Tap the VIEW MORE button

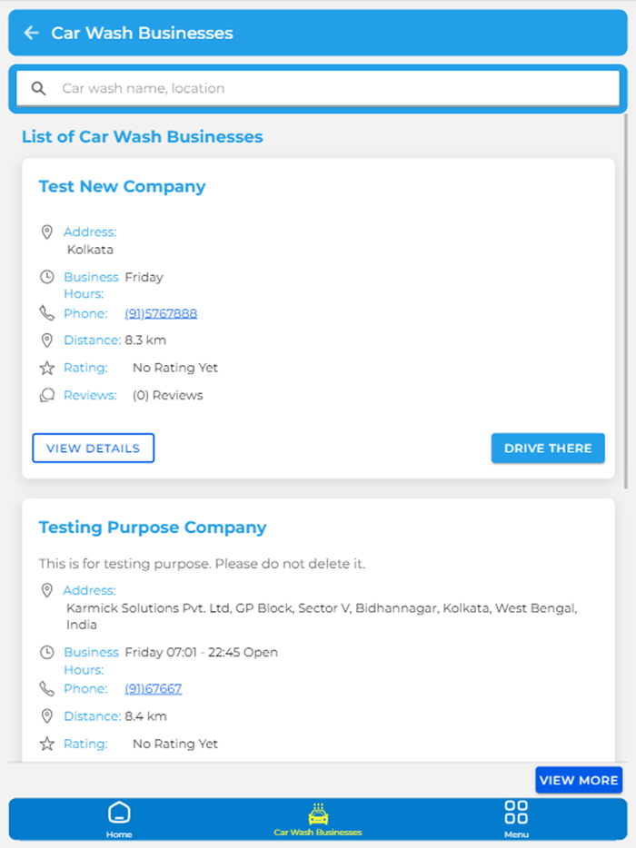pyautogui.click(x=579, y=779)
